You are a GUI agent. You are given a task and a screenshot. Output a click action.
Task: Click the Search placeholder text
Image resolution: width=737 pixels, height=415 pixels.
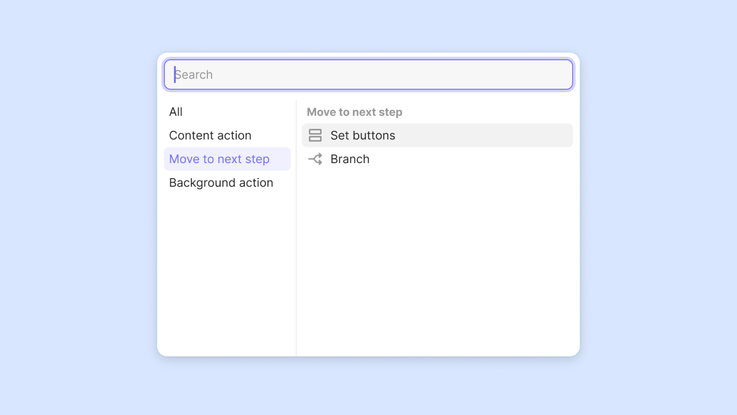tap(195, 75)
